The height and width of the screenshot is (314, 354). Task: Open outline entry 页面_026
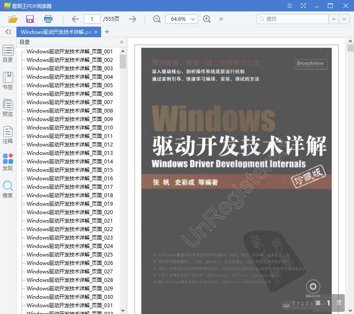tap(69, 263)
